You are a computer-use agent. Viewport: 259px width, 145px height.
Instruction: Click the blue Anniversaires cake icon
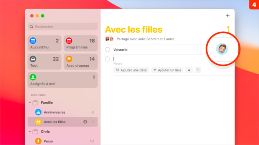coord(38,112)
